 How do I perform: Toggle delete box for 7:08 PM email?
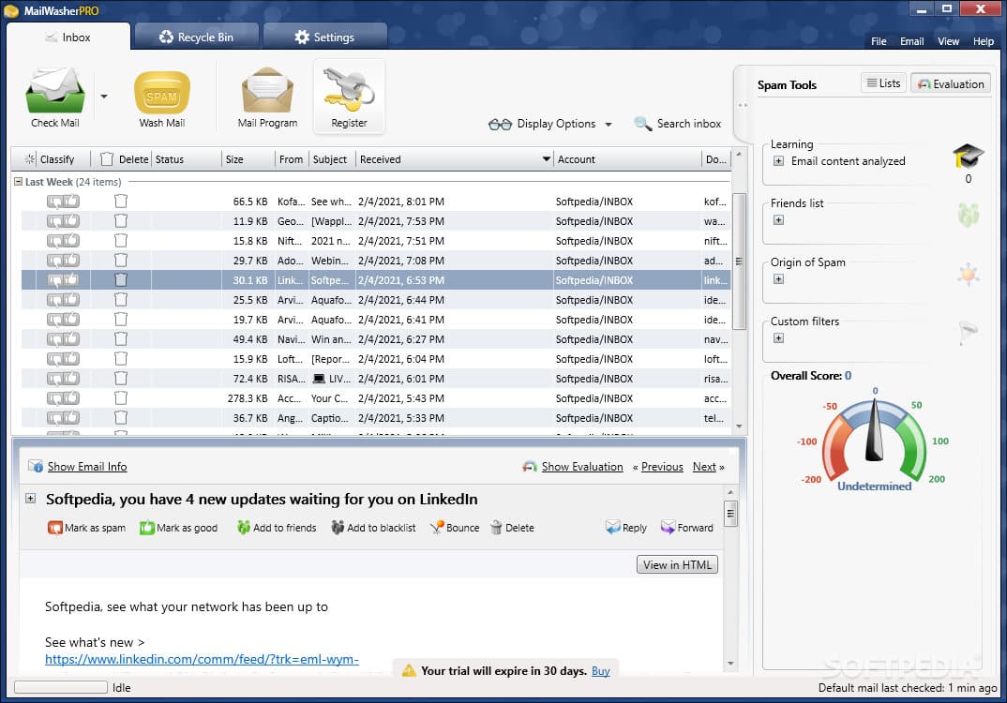coord(121,261)
